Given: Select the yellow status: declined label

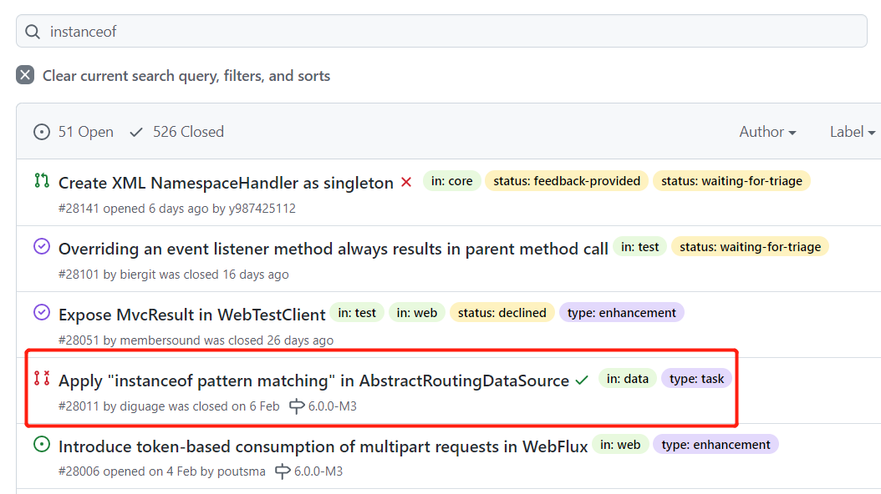Looking at the screenshot, I should 502,313.
